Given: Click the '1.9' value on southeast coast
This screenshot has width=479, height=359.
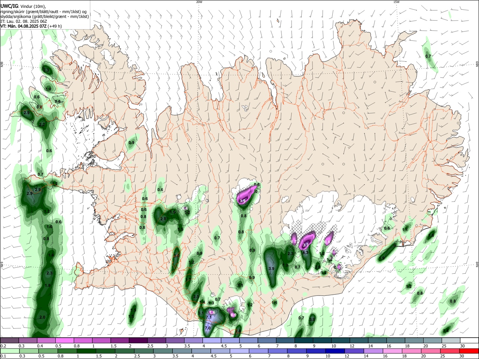Looking at the screenshot, I should 382,258.
